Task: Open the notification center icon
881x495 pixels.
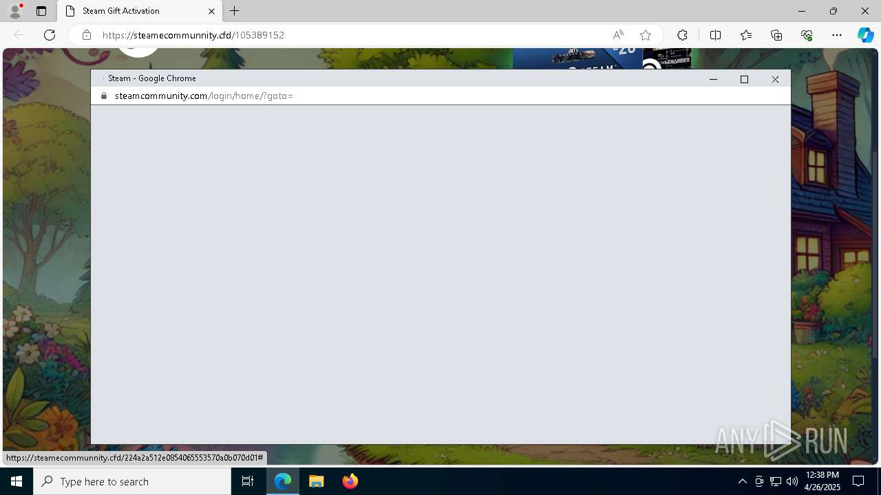Action: 858,481
